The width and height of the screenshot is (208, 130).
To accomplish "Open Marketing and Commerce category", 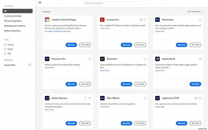I will coord(15,26).
